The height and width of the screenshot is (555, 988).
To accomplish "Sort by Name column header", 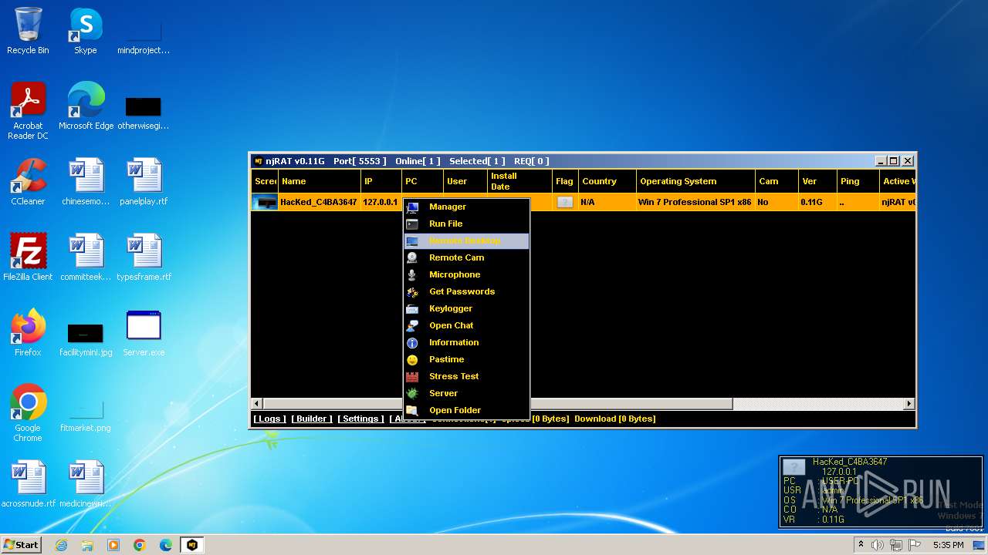I will [x=320, y=181].
